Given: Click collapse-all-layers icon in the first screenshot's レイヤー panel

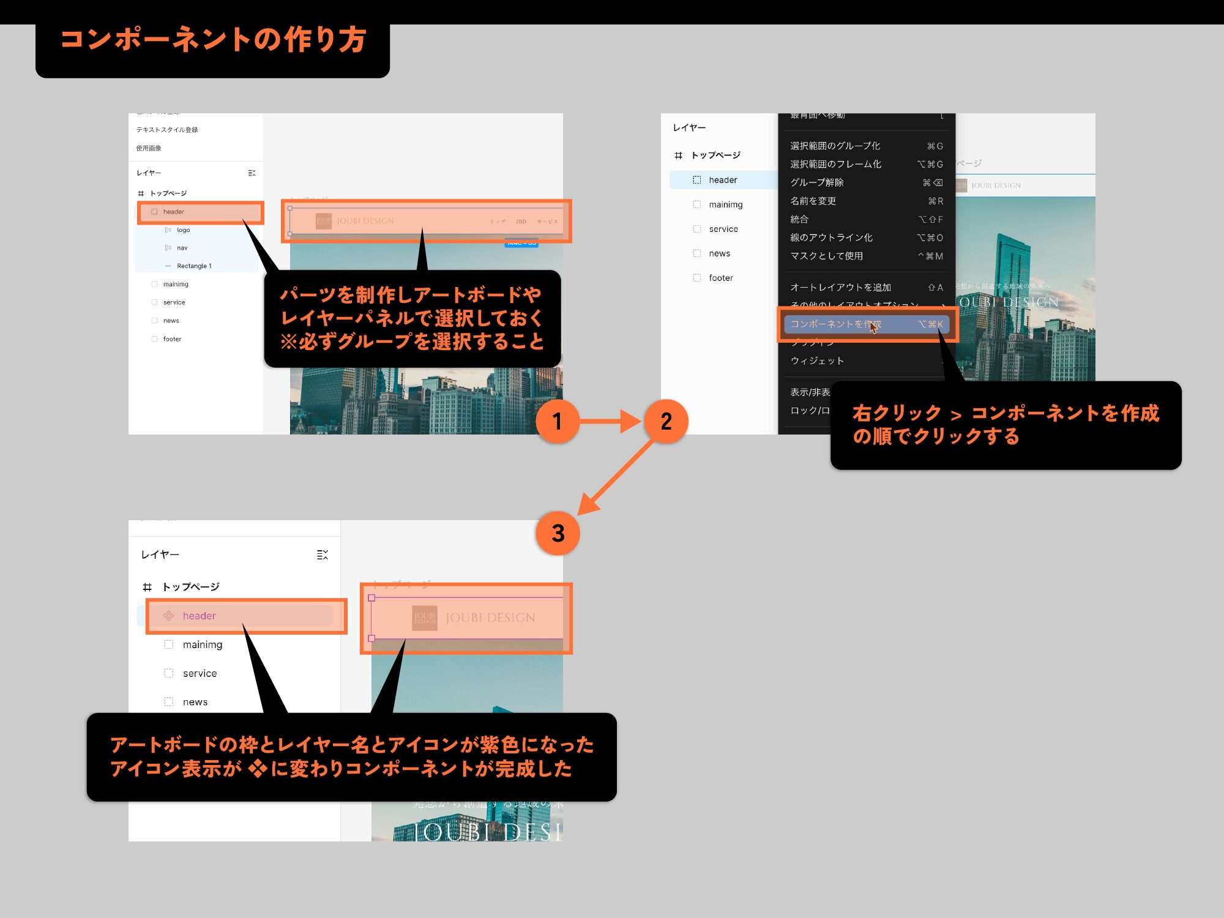Looking at the screenshot, I should click(252, 173).
